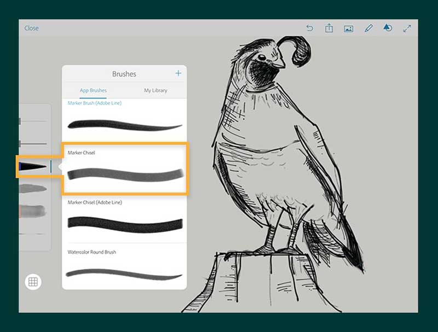Select the pencil icon in top bar

click(x=368, y=28)
